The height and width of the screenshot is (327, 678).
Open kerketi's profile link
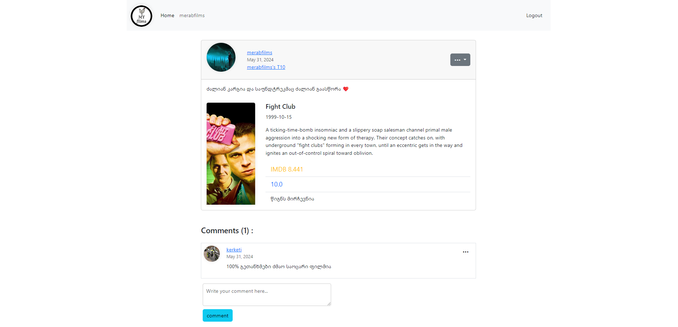pos(234,250)
